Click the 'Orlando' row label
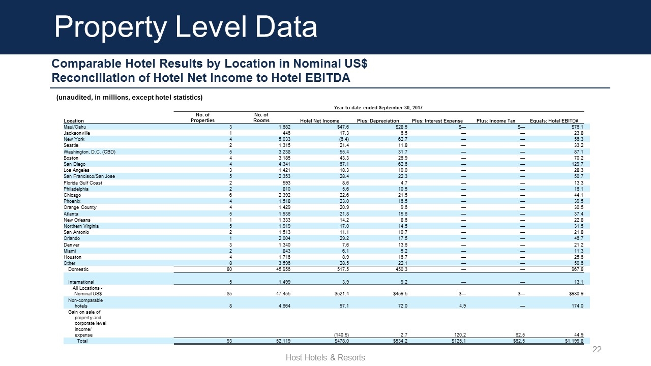The width and height of the screenshot is (651, 366). coord(72,238)
